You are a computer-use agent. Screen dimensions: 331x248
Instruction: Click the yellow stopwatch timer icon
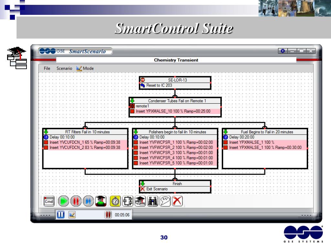(115, 201)
